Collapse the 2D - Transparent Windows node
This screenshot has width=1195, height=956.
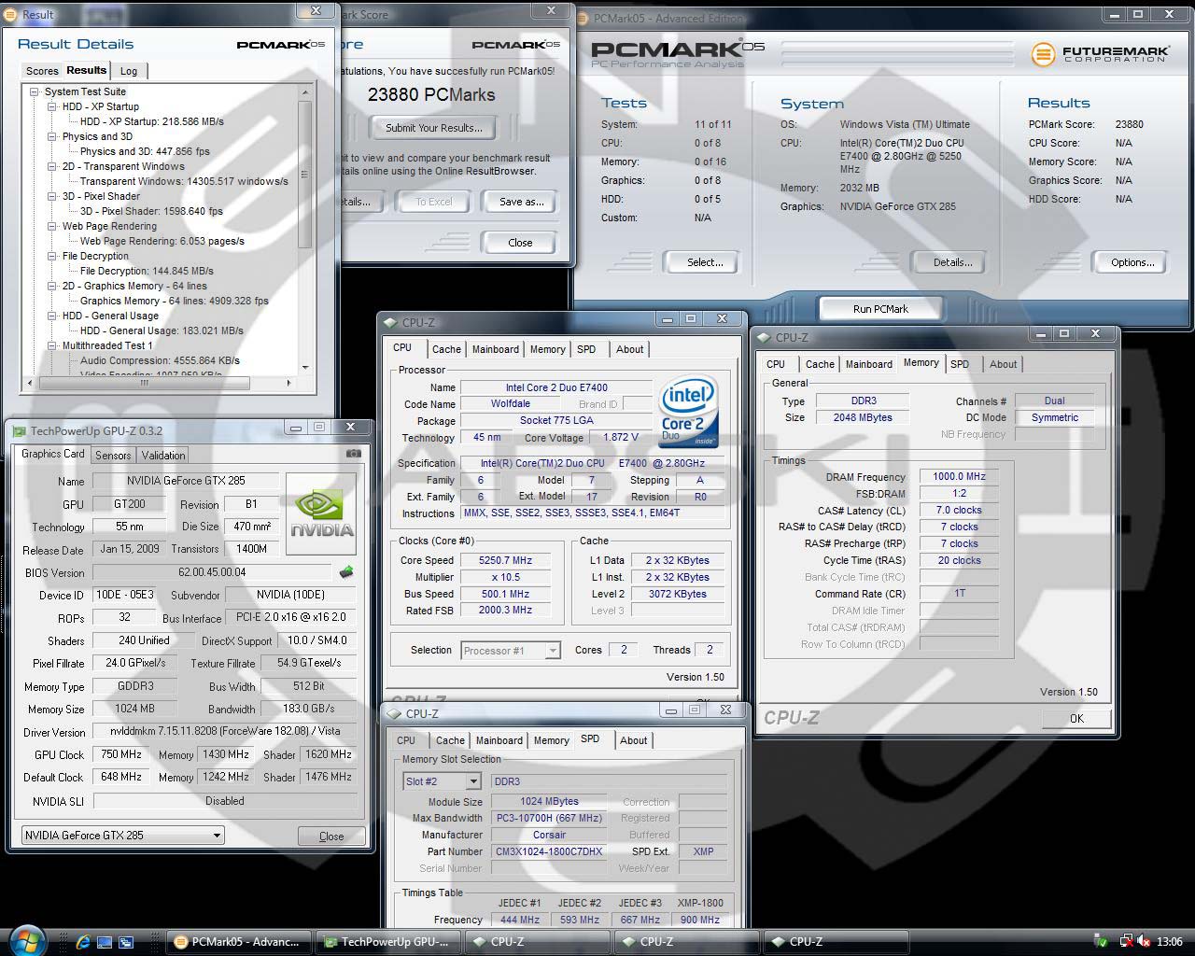pyautogui.click(x=52, y=166)
